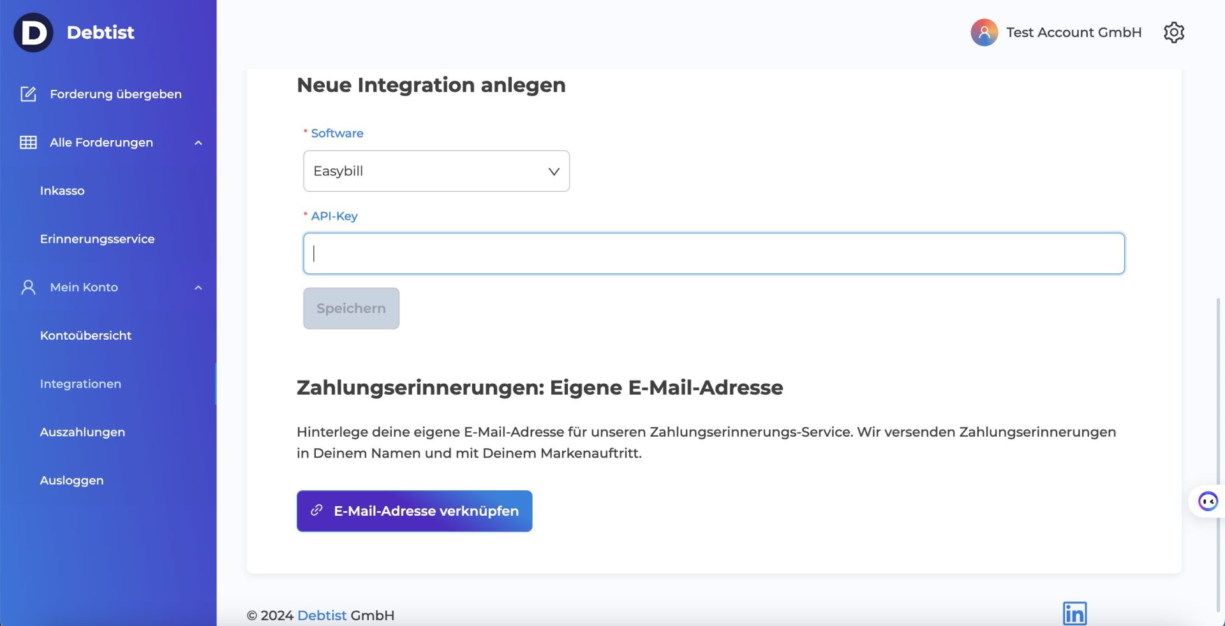Follow the Debtist link in footer

(x=322, y=615)
